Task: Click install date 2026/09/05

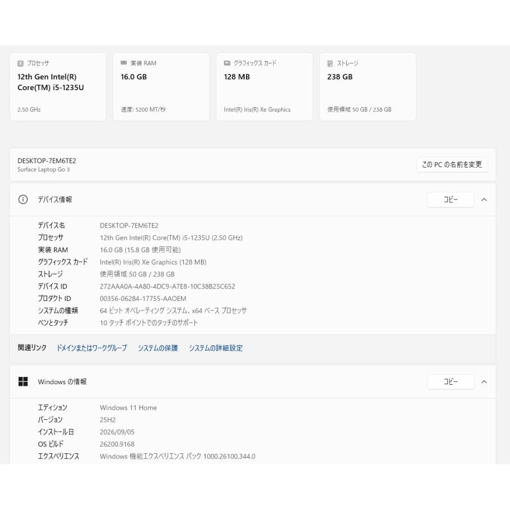Action: pos(117,432)
